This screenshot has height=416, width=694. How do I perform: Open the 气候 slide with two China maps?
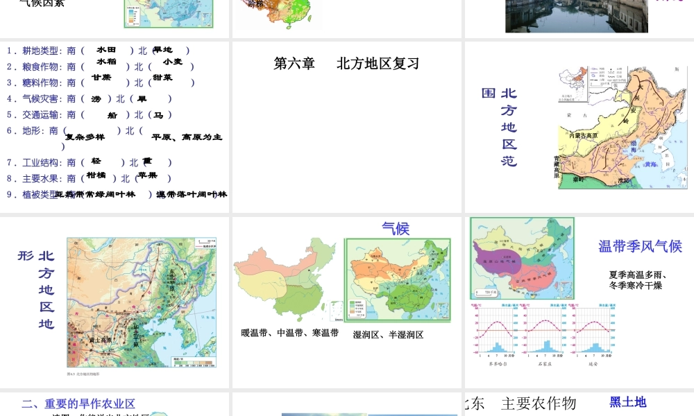coord(346,302)
